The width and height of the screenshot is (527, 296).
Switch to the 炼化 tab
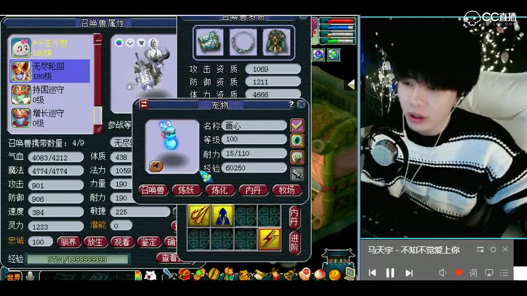click(219, 190)
